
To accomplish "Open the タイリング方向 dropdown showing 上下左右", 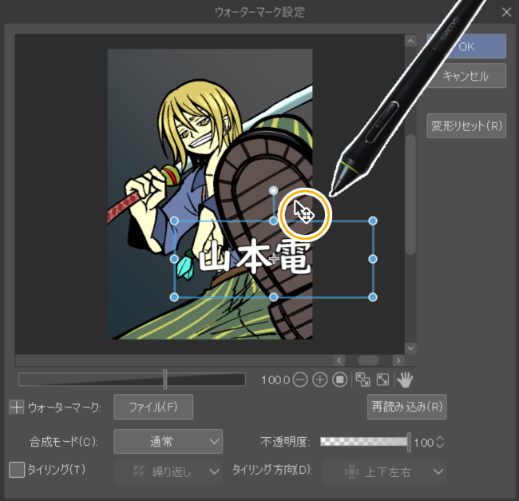I will 384,471.
